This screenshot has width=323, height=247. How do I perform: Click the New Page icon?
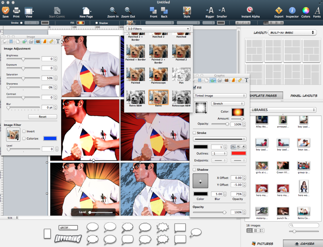[86, 10]
